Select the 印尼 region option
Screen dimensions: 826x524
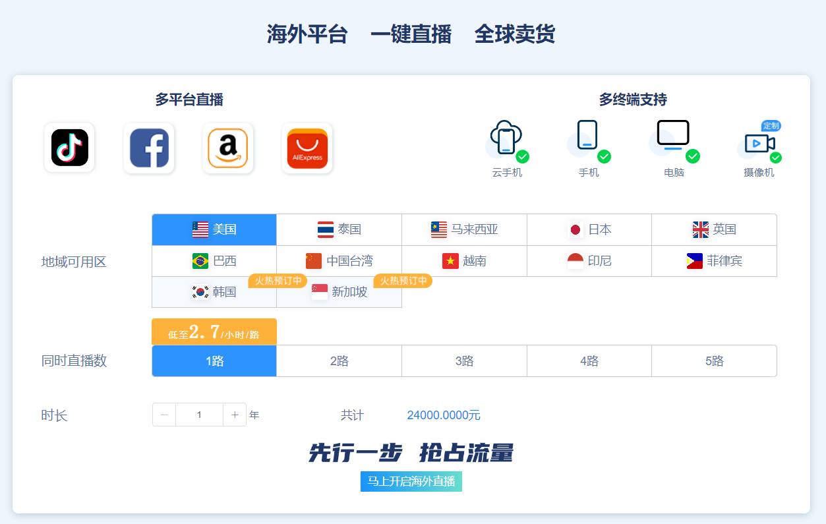(589, 261)
